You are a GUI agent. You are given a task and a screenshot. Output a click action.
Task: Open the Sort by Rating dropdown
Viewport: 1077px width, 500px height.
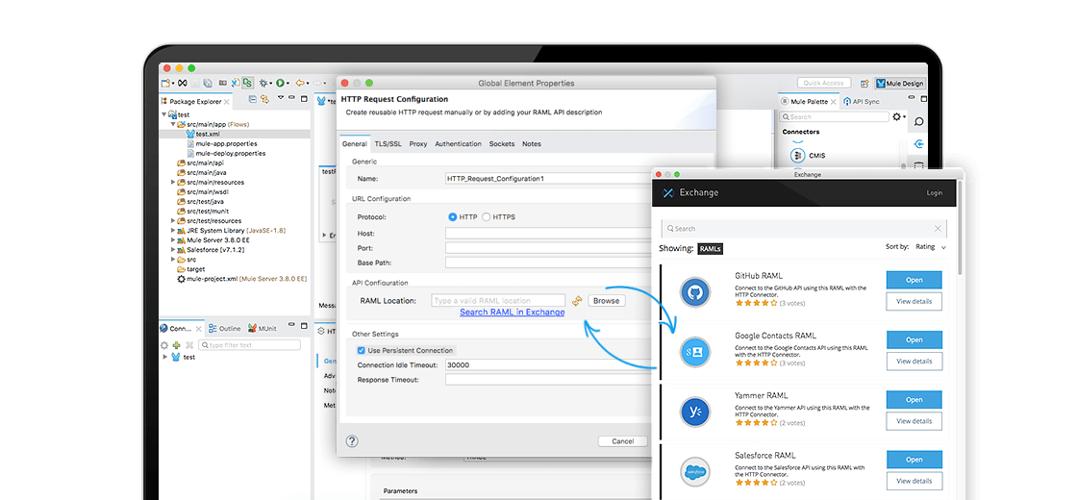pyautogui.click(x=931, y=246)
